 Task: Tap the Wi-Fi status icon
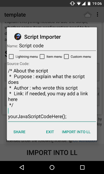pos(79,4)
